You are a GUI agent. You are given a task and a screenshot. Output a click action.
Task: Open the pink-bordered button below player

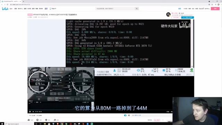tap(157, 120)
